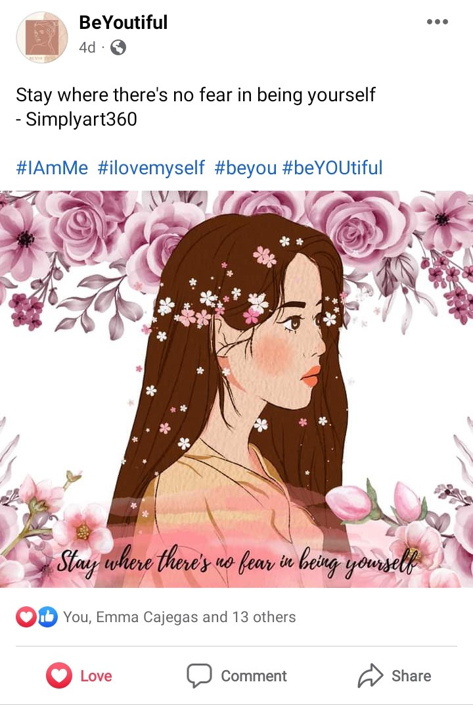
Task: Click the red heart reaction icon
Action: pos(26,617)
